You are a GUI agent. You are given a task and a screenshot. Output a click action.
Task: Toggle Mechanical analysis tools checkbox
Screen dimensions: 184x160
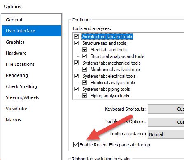click(84, 70)
